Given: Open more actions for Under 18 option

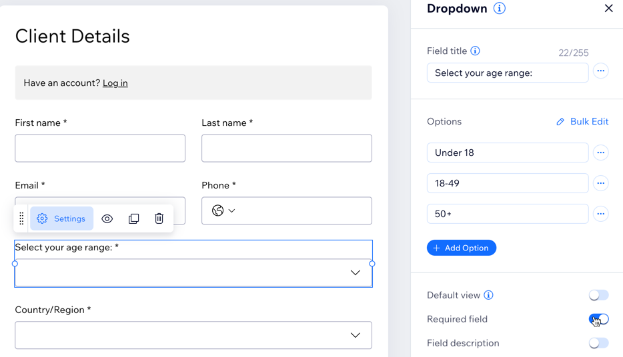Looking at the screenshot, I should 600,153.
